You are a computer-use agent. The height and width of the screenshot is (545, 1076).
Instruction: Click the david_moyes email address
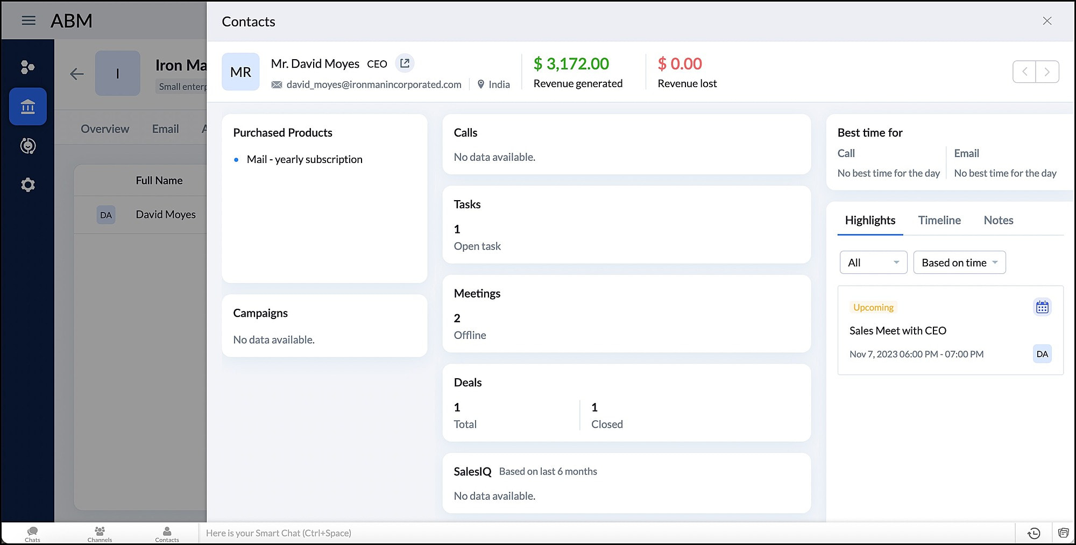(373, 84)
